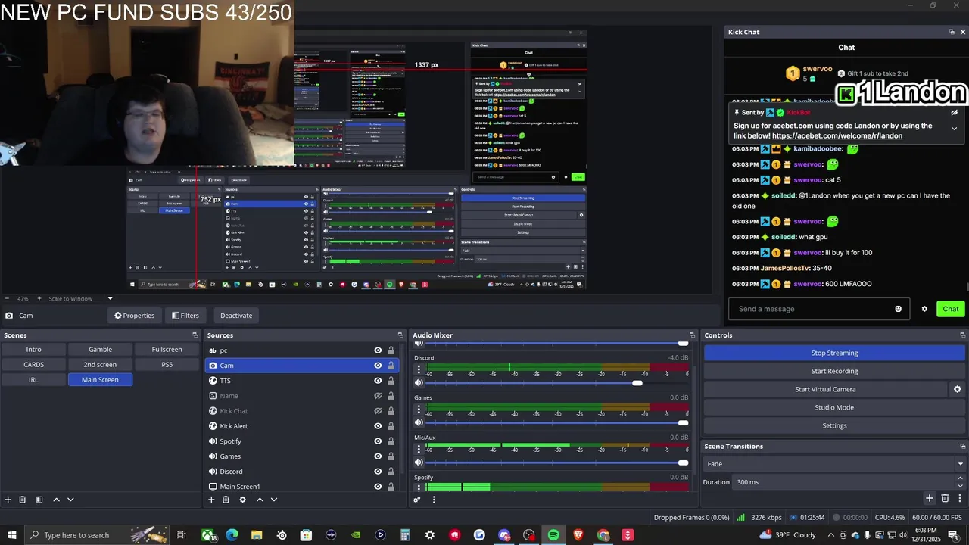Open the Fade transition dropdown
969x545 pixels.
pos(834,464)
